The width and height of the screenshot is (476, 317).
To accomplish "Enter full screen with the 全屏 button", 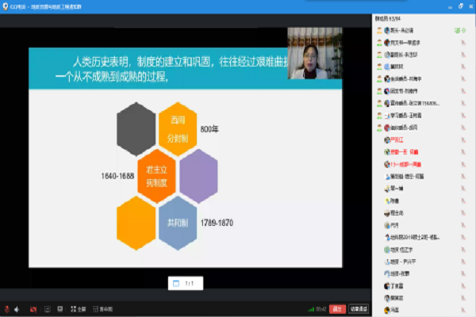I will coord(76,308).
